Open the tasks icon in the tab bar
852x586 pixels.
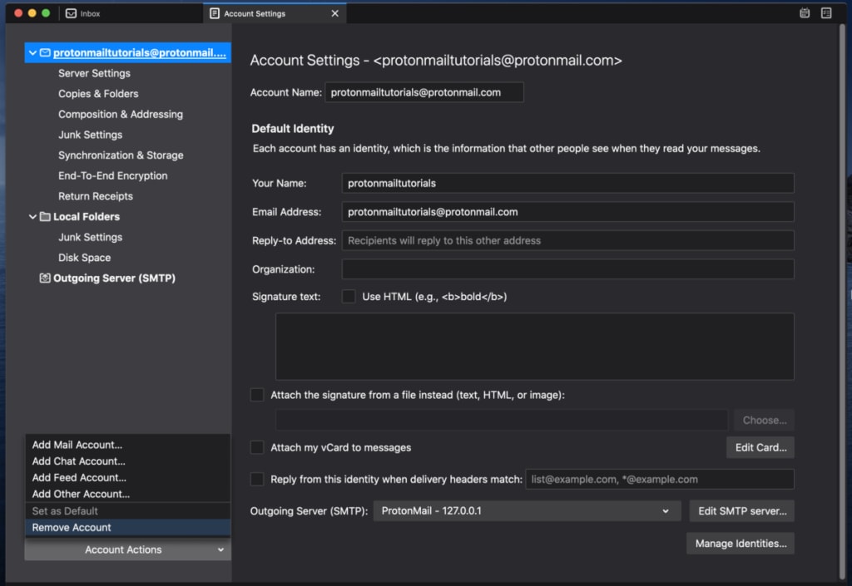(826, 13)
